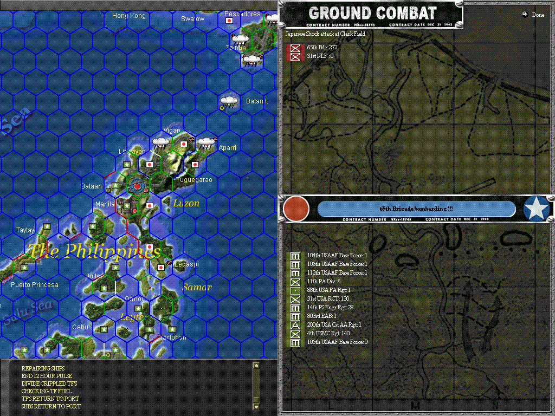
Task: Click the 'CHECKING TF FUEL' log line
Action: point(47,391)
